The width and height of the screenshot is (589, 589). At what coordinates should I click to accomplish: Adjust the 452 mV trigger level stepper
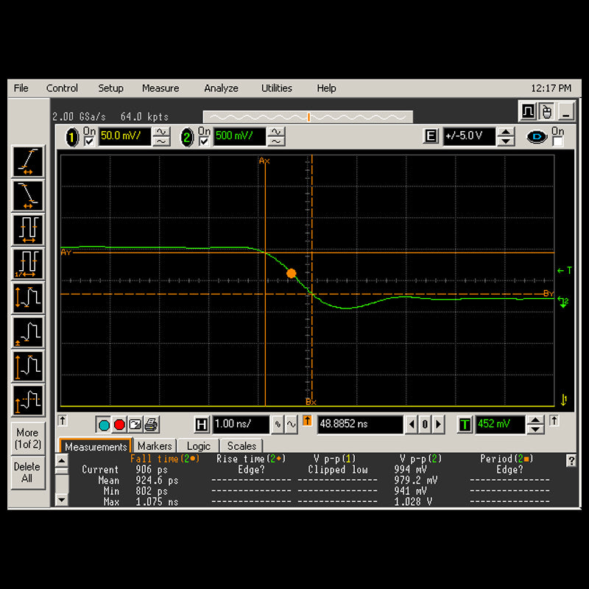[x=537, y=425]
